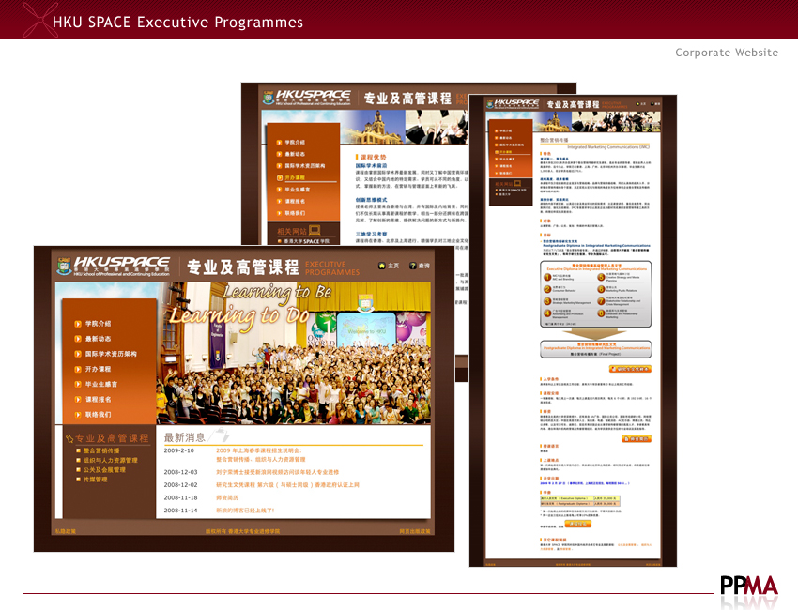The height and width of the screenshot is (610, 798).
Task: Open 国际学术资历架构 in the front homepage menu
Action: pyautogui.click(x=111, y=354)
